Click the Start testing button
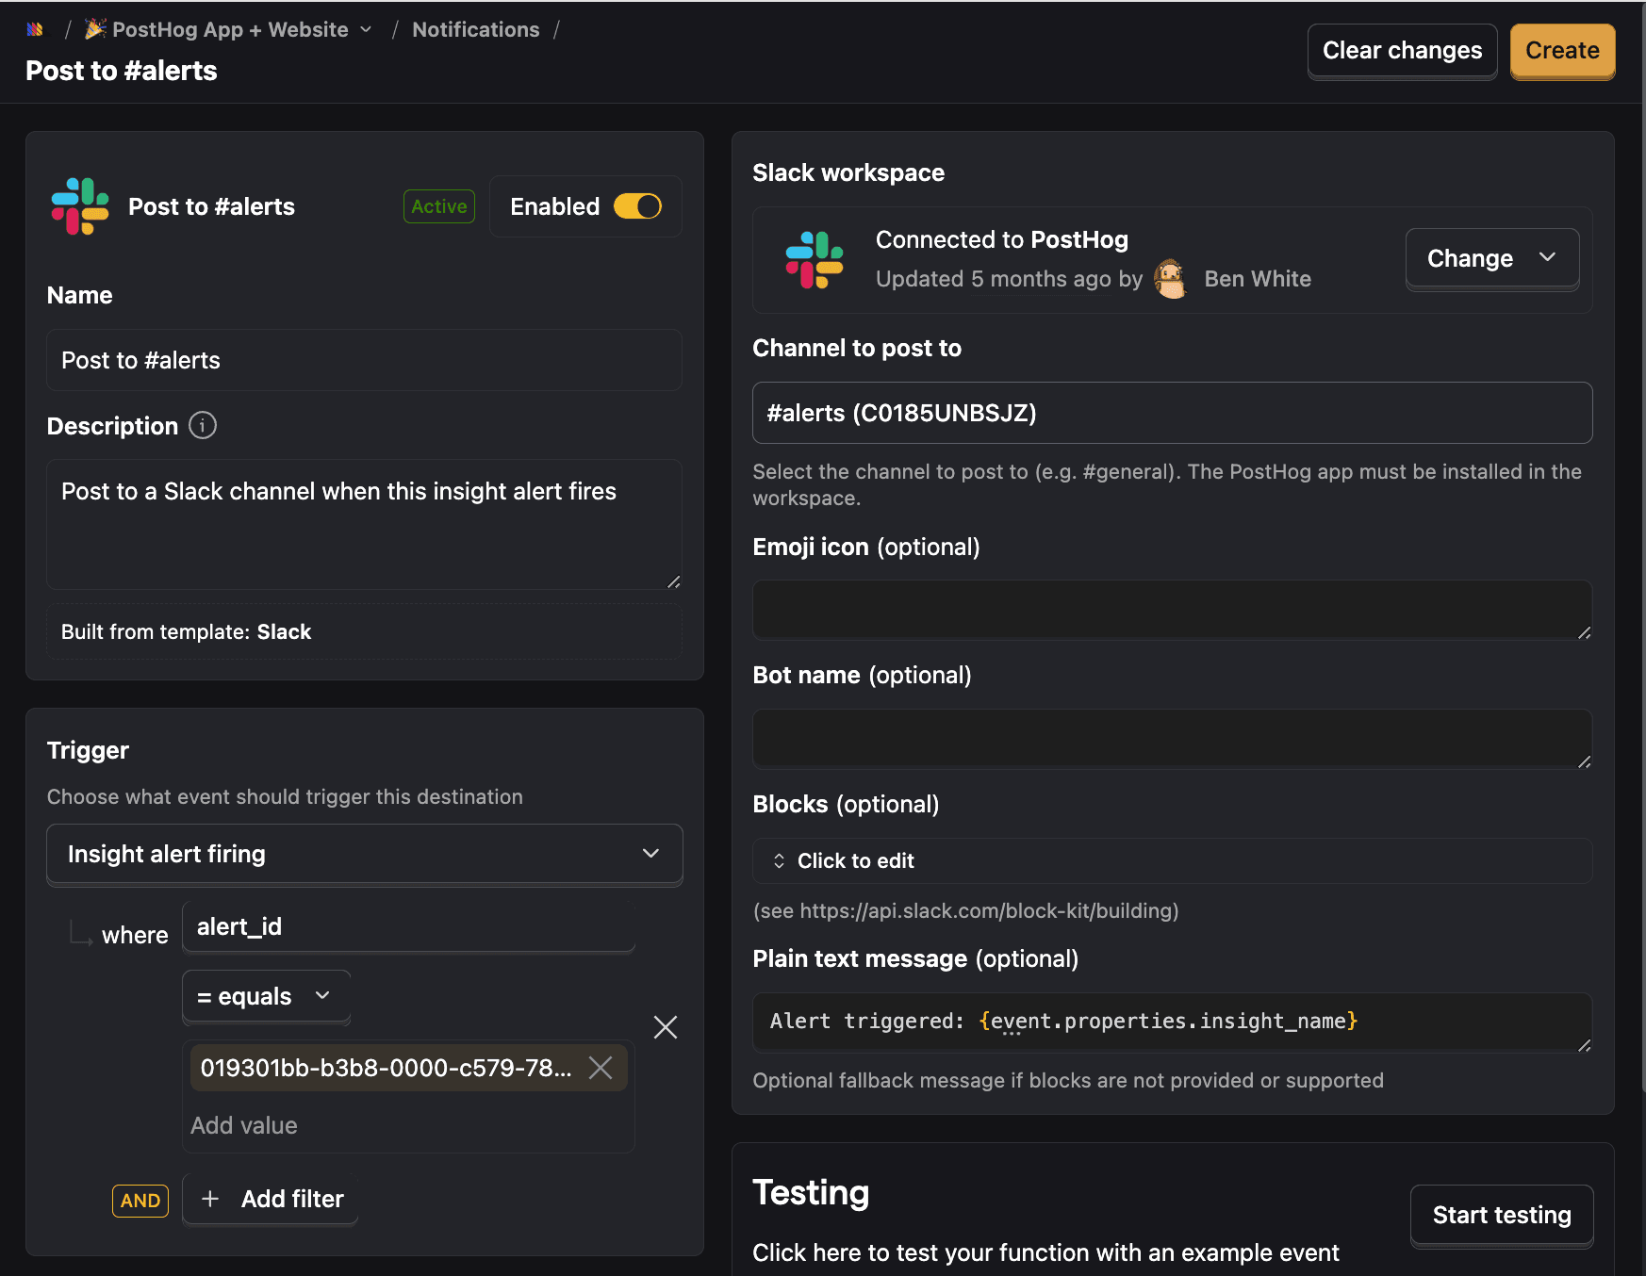This screenshot has width=1646, height=1276. pos(1502,1215)
